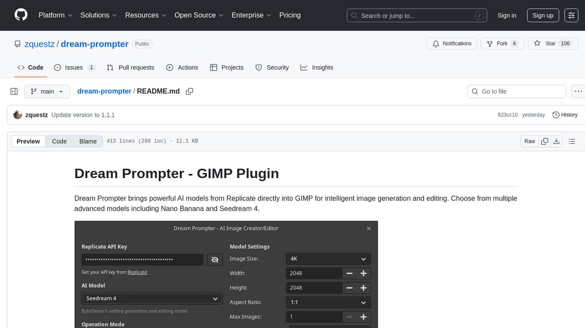Screen dimensions: 585x328
Task: Click the repository icon beside zquestz
Action: tap(18, 44)
